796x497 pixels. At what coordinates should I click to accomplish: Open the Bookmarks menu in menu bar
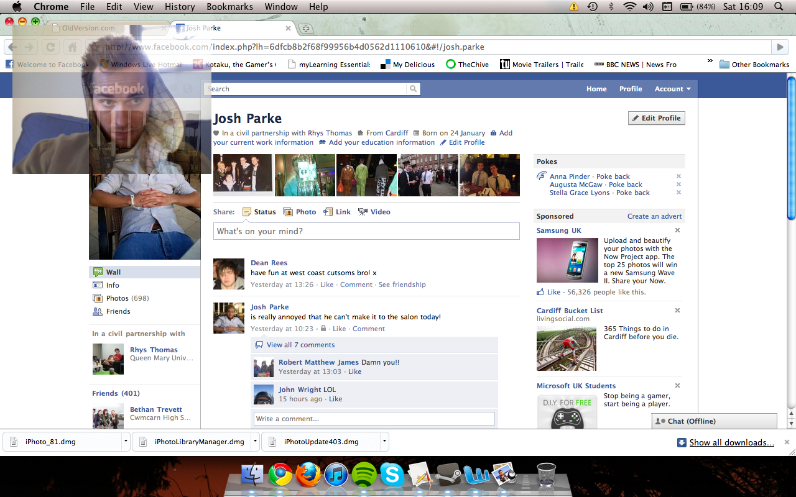(x=229, y=7)
